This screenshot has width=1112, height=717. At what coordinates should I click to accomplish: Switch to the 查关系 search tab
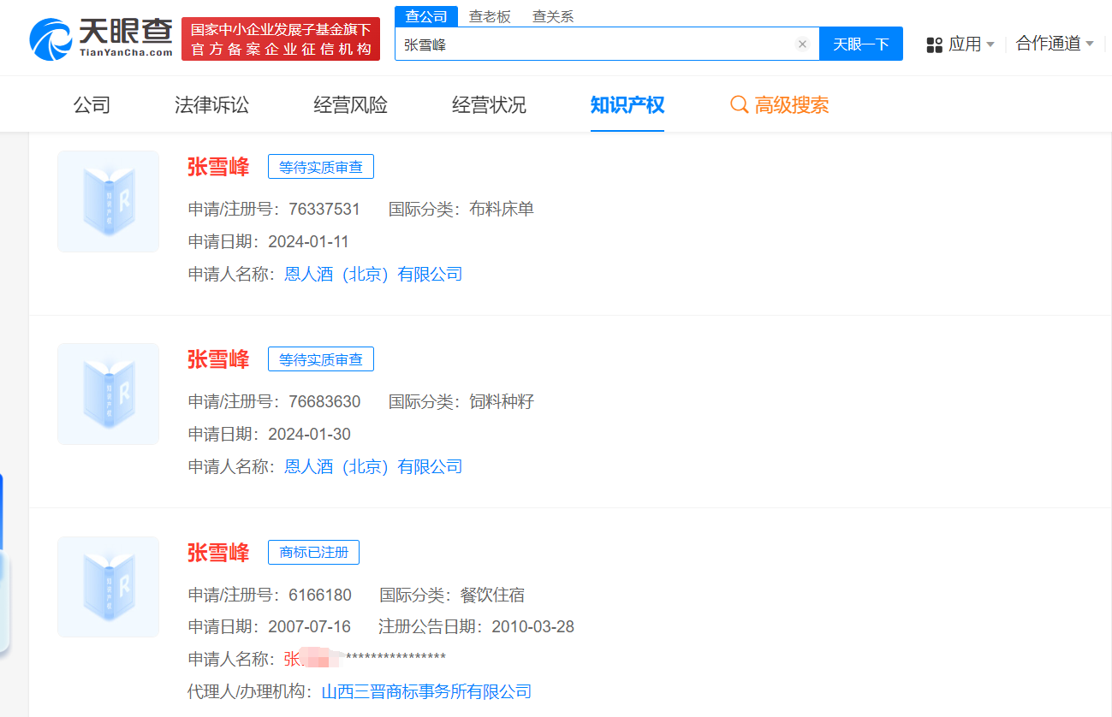(x=553, y=16)
